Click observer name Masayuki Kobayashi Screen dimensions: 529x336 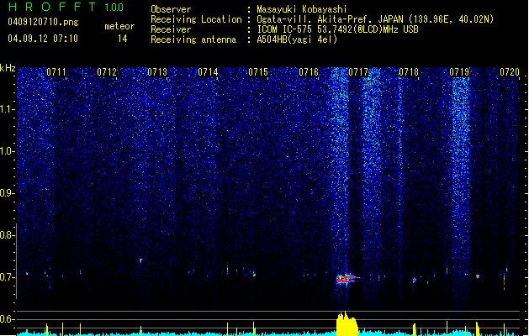tap(302, 9)
